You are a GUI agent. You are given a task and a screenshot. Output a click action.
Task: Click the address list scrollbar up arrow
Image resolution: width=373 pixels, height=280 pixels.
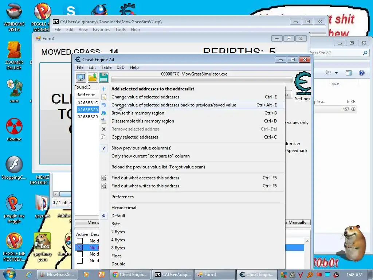point(307,241)
